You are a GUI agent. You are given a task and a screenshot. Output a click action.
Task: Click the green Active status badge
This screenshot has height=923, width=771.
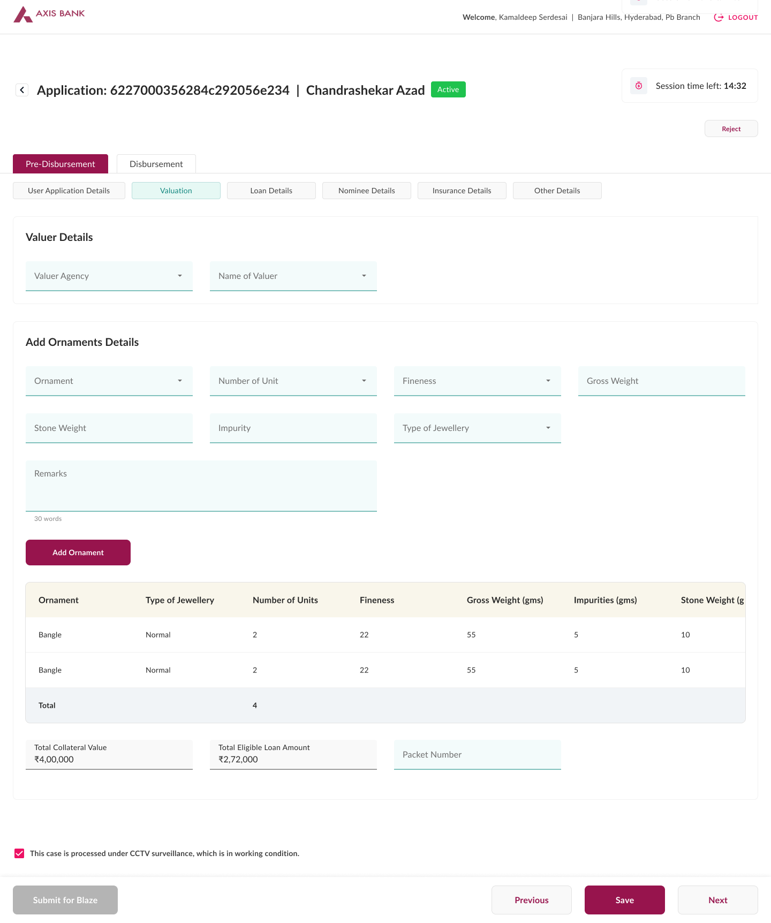448,89
